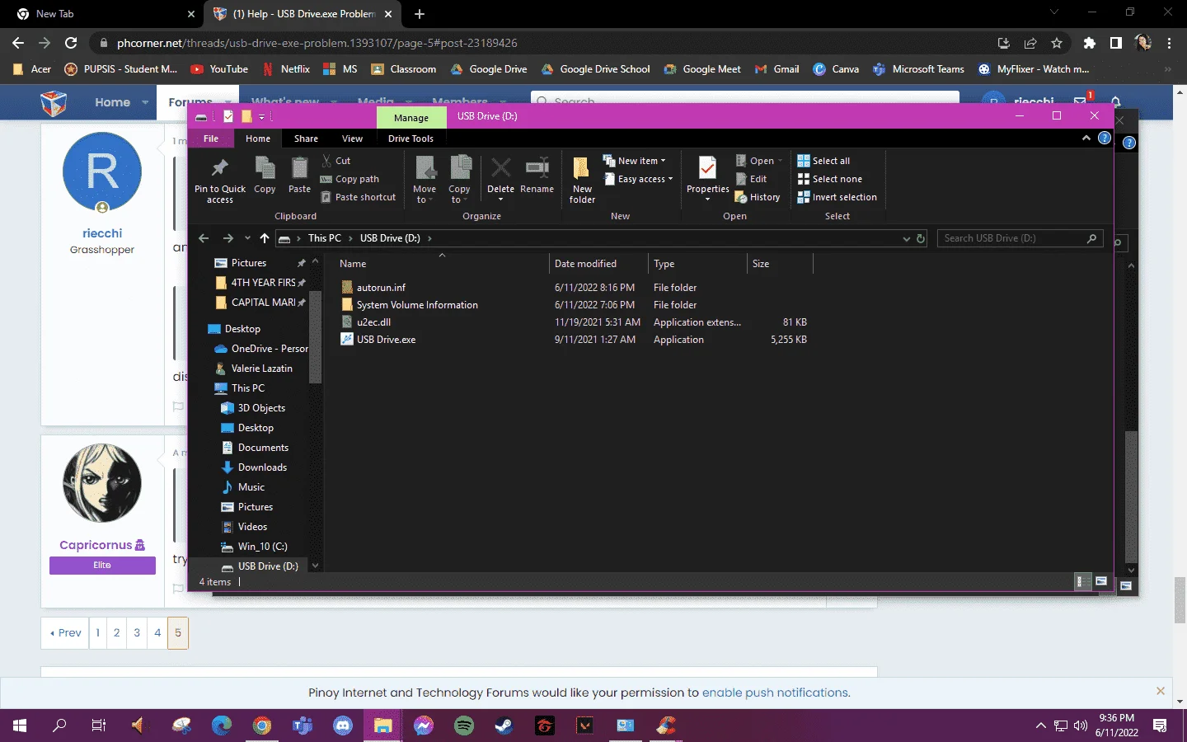Open page 3 of the thread

137,632
